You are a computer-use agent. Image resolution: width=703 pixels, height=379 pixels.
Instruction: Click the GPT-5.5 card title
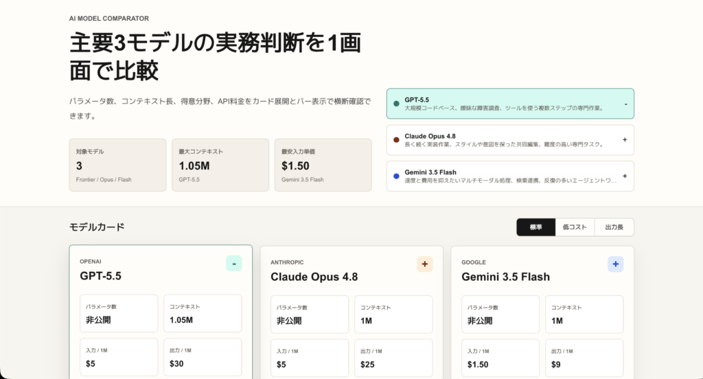100,276
